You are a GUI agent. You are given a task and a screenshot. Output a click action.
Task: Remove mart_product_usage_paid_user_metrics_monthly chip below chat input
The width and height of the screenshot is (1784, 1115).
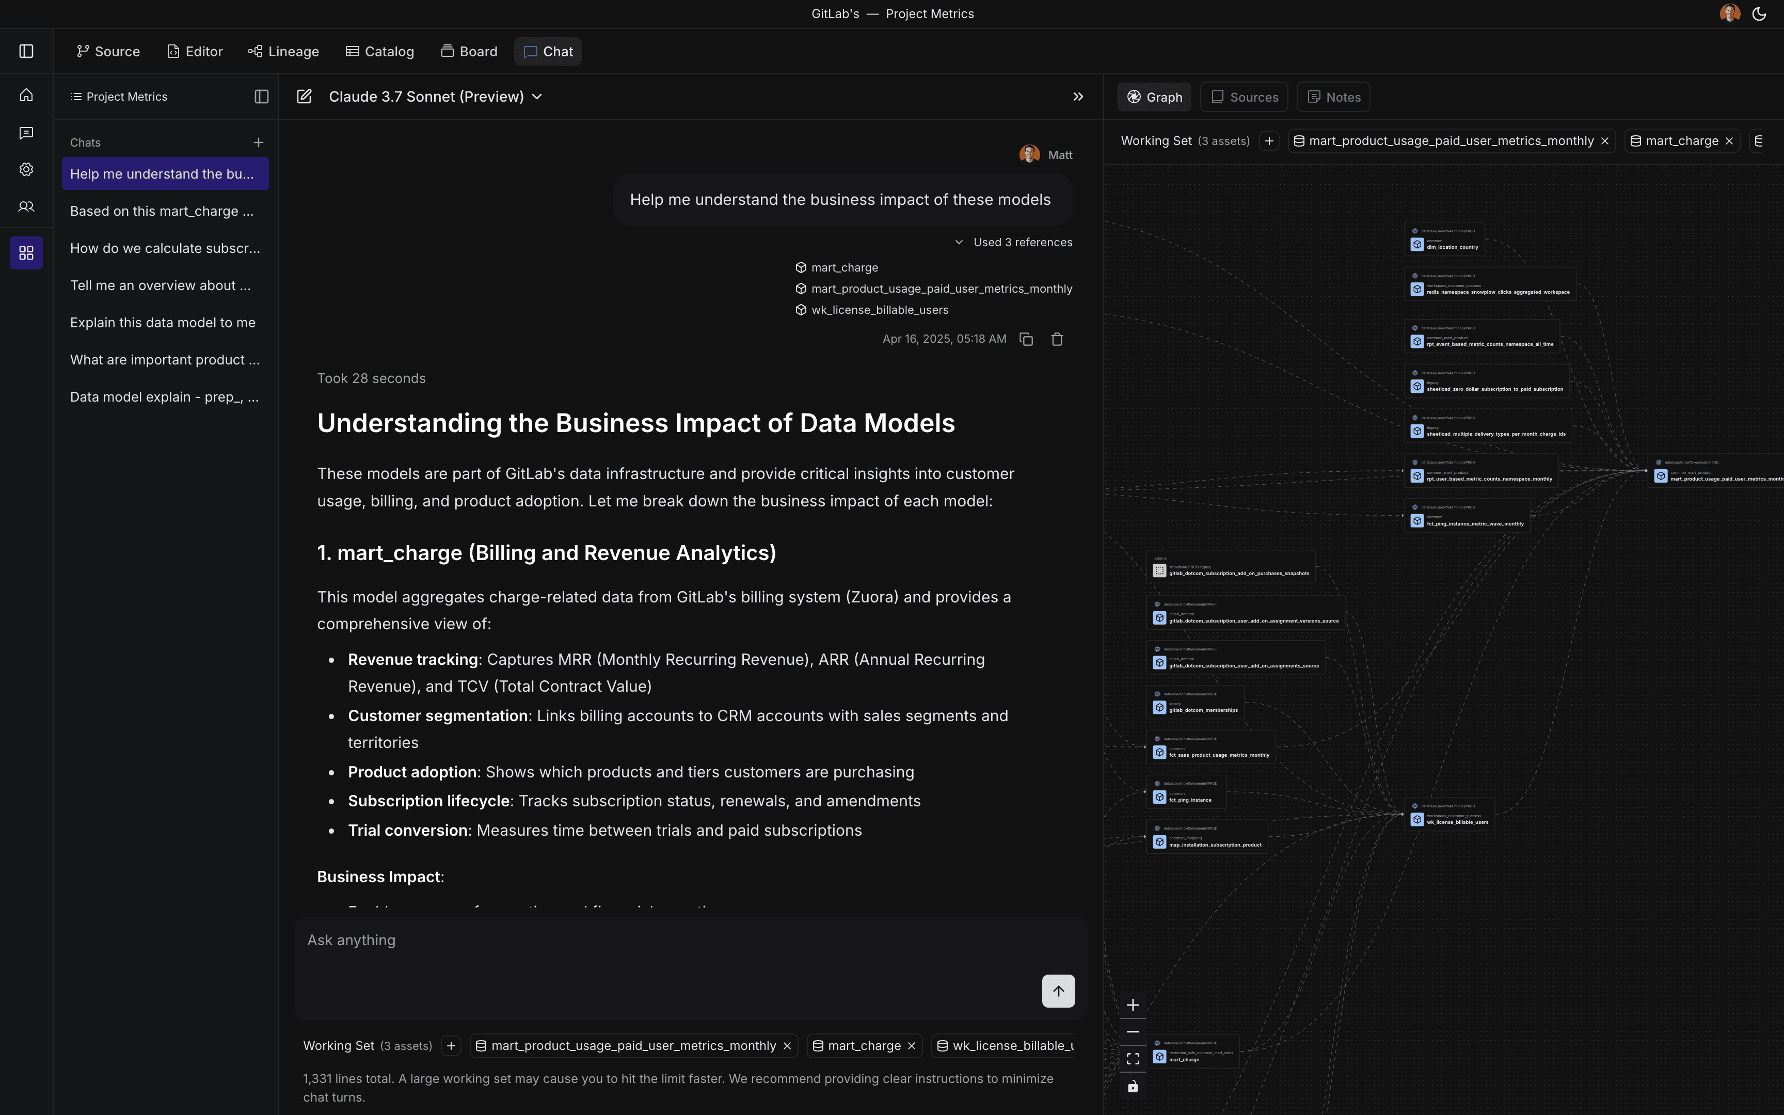coord(787,1046)
